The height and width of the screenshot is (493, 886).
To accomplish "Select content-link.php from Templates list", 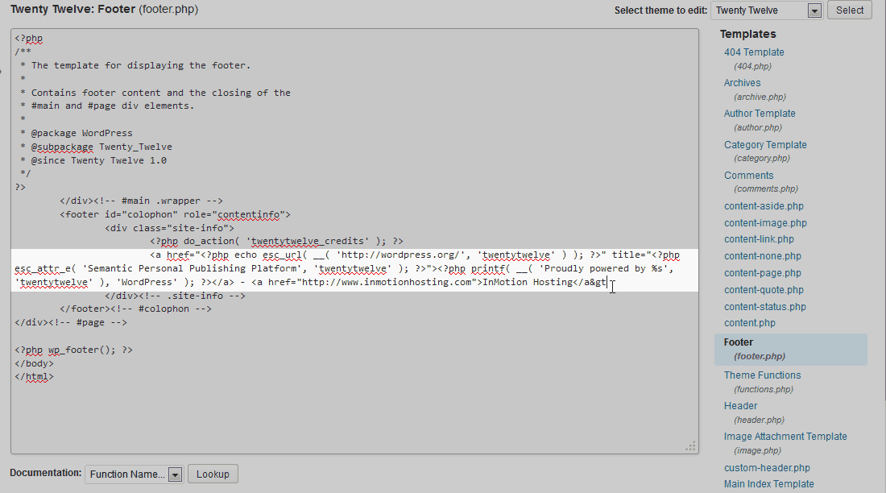I will point(759,239).
